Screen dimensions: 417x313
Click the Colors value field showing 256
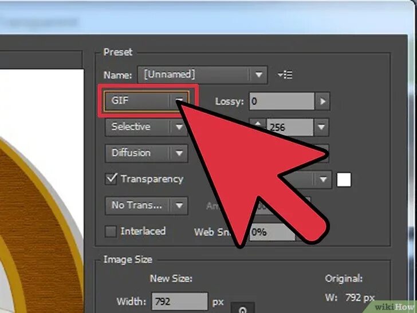(x=290, y=127)
